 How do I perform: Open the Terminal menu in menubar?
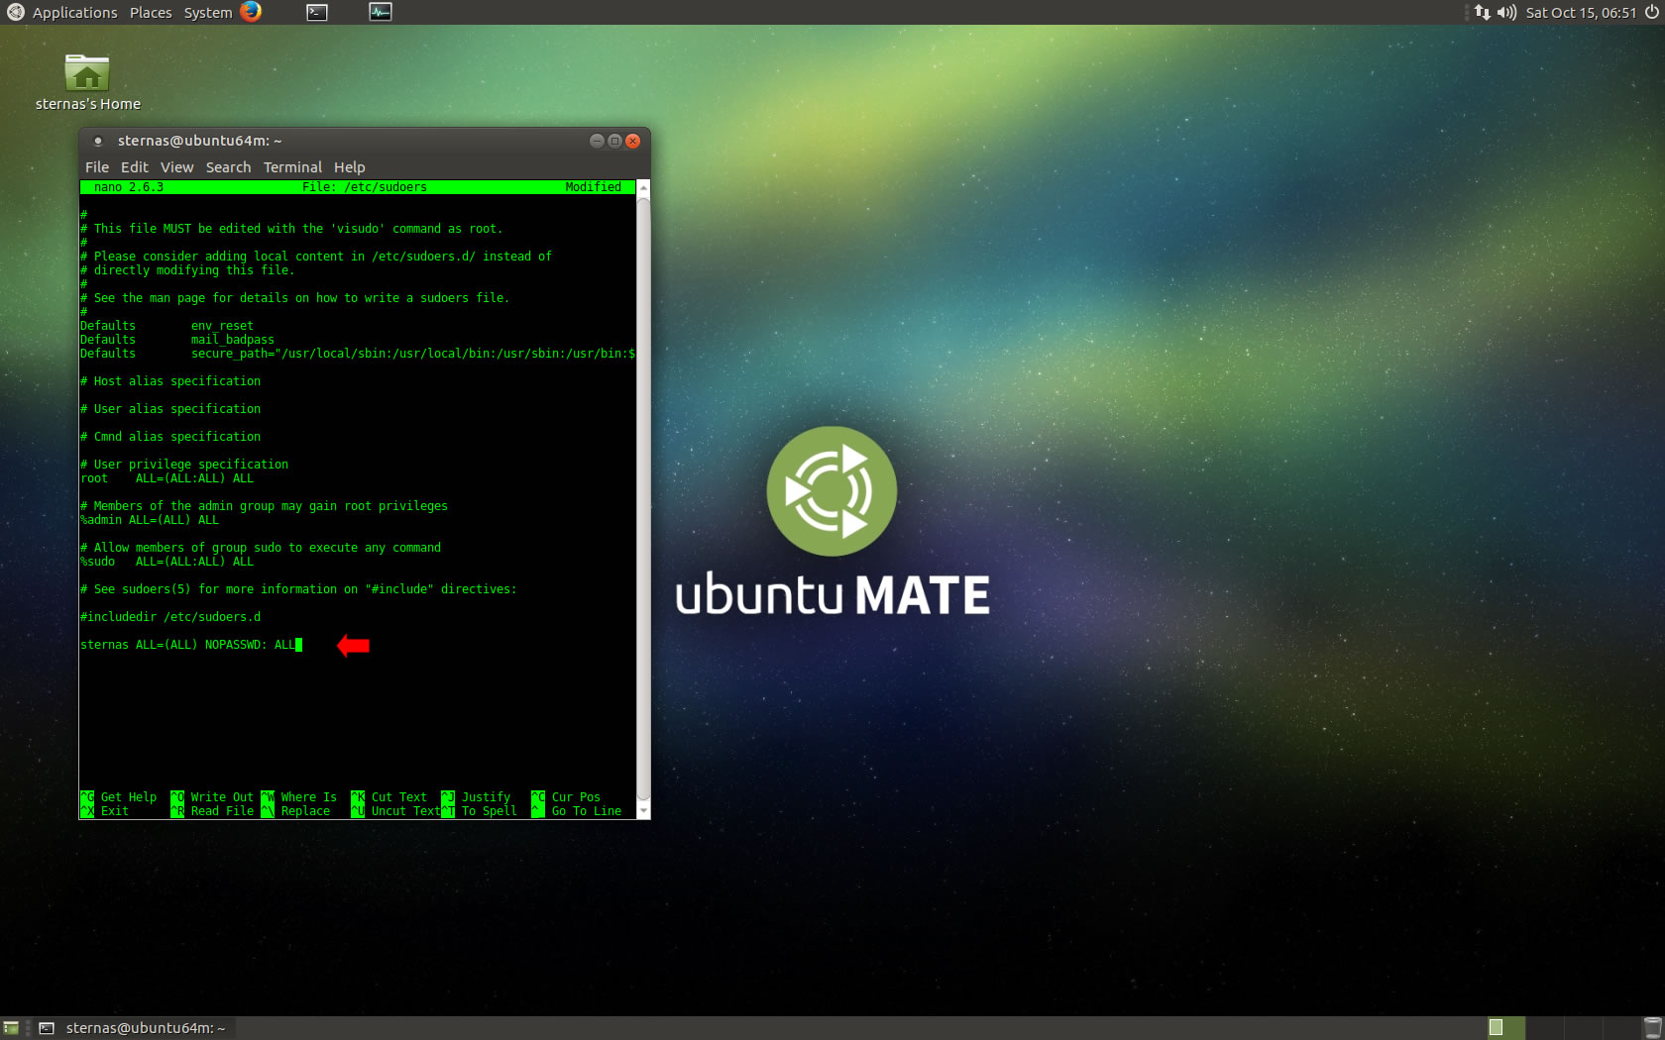click(292, 167)
